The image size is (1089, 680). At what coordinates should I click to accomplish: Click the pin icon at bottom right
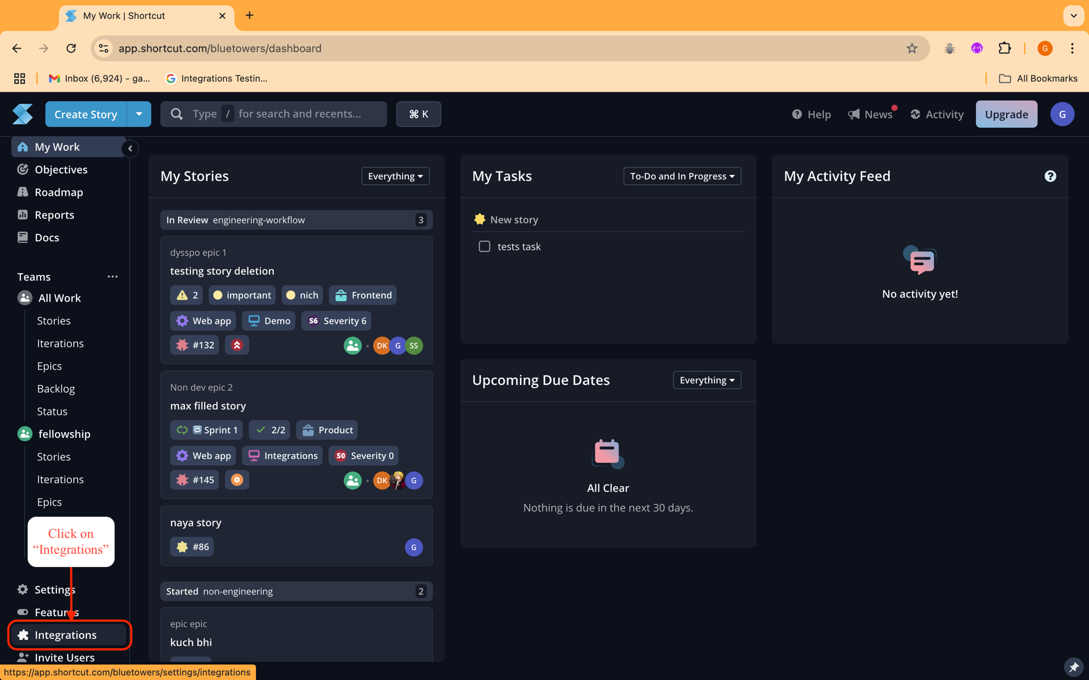pyautogui.click(x=1073, y=667)
